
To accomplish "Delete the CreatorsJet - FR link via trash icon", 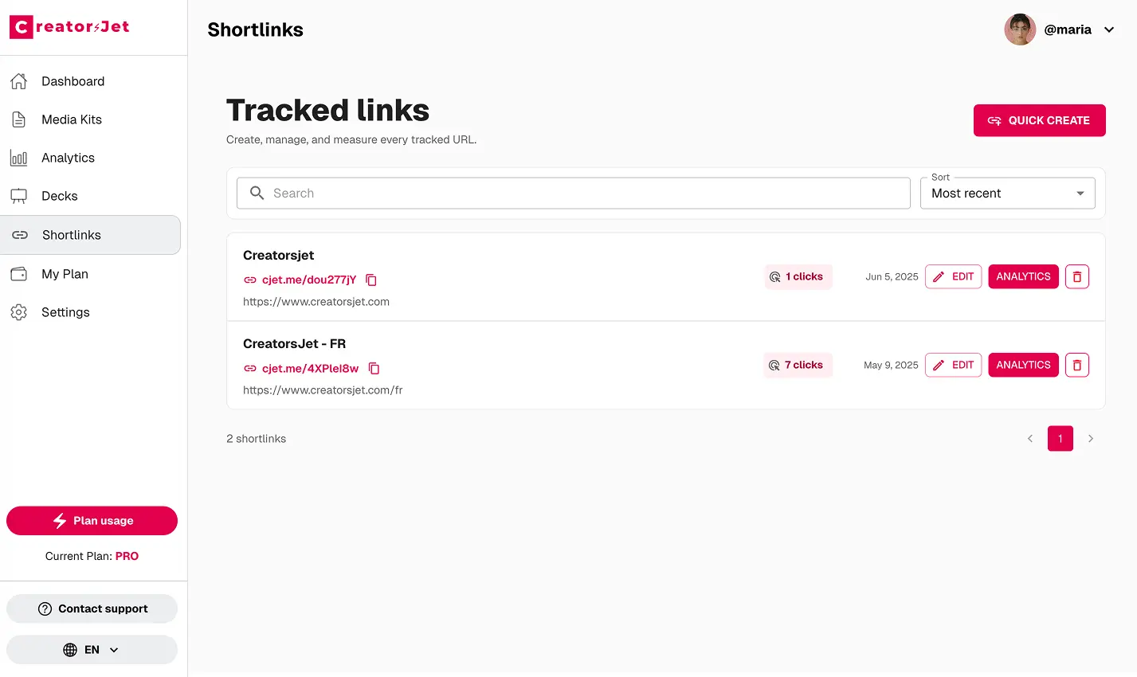I will click(1076, 365).
